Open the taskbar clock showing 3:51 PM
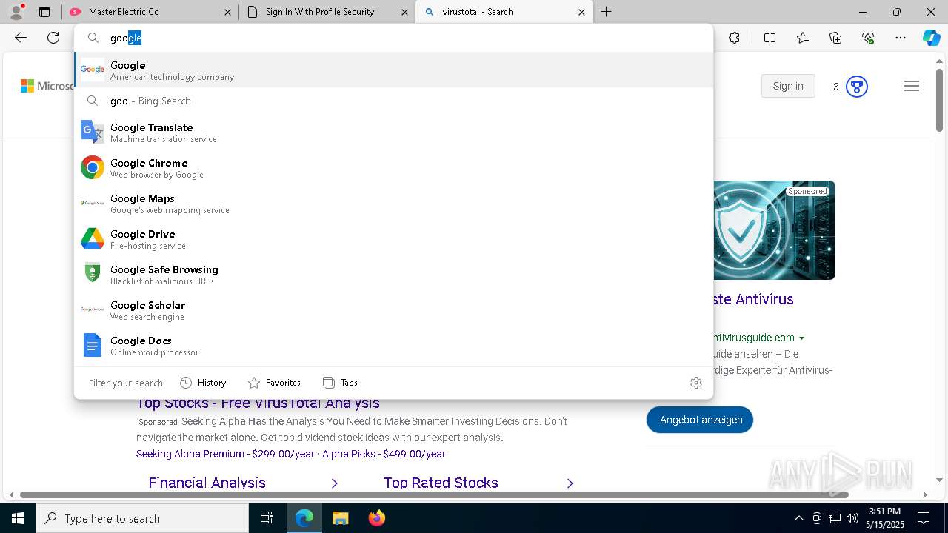Image resolution: width=948 pixels, height=533 pixels. pyautogui.click(x=885, y=518)
